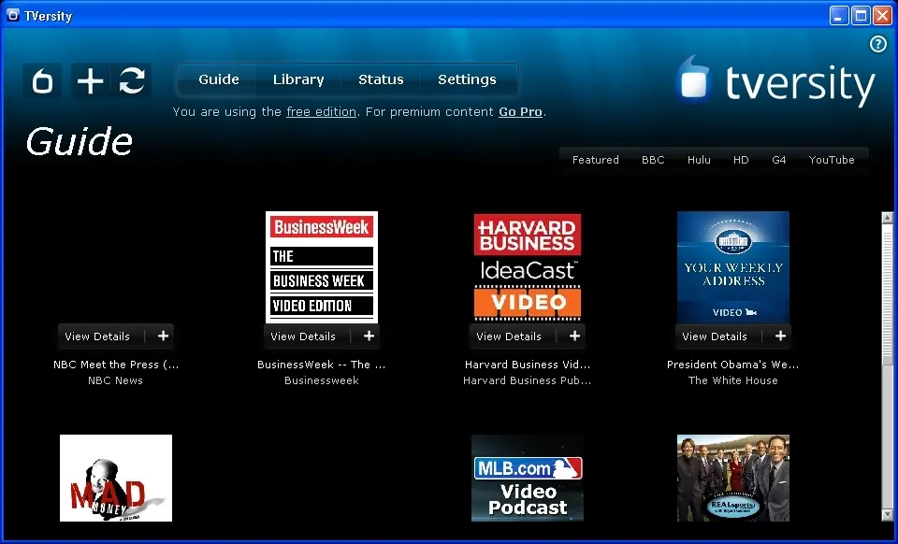Screen dimensions: 898x544
Task: Click the Your Weekly Address thumbnail
Action: click(x=733, y=267)
